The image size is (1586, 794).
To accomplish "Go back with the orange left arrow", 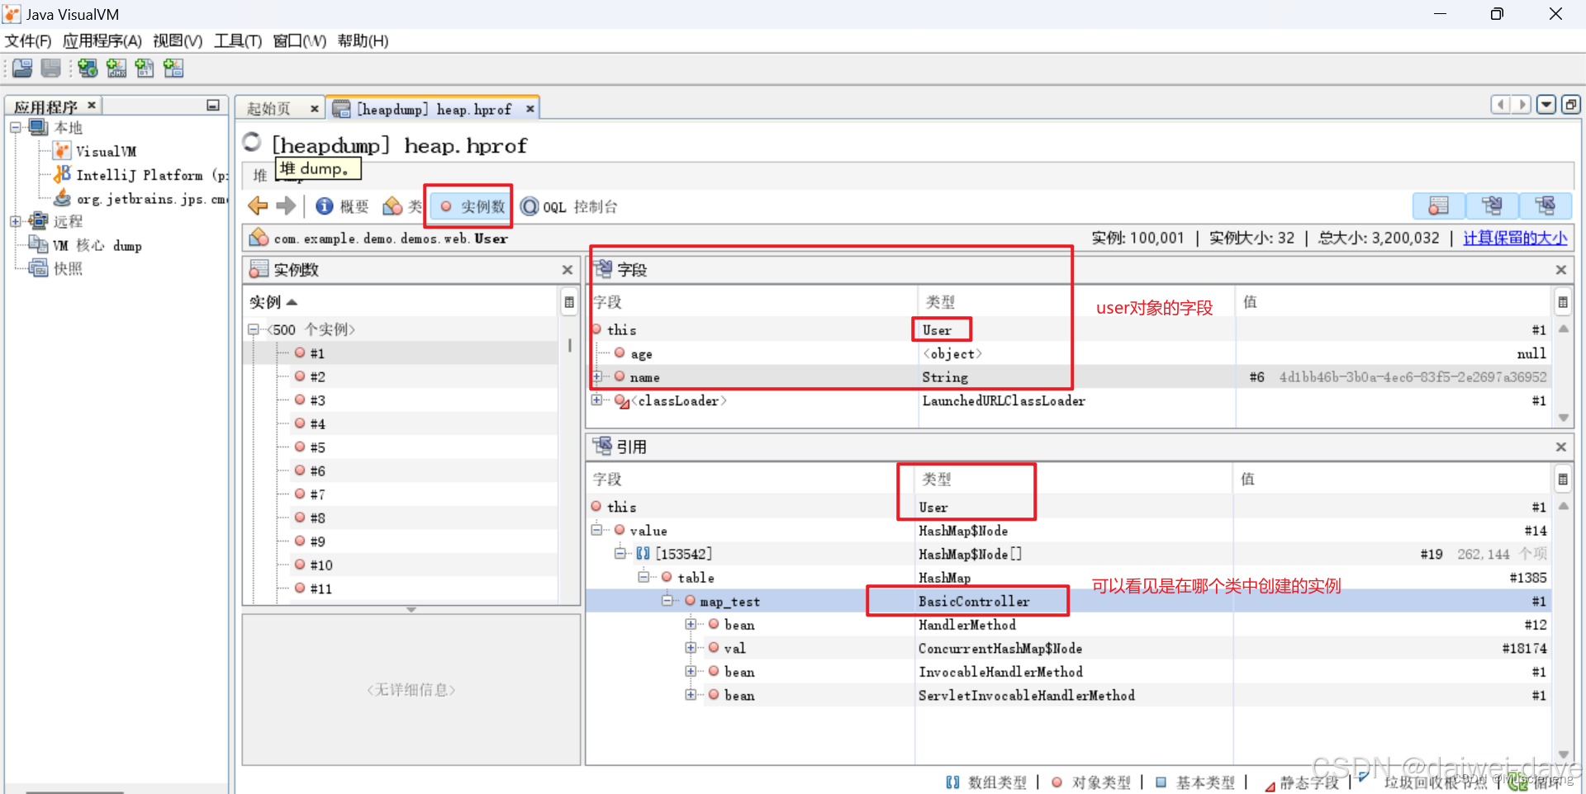I will tap(258, 206).
